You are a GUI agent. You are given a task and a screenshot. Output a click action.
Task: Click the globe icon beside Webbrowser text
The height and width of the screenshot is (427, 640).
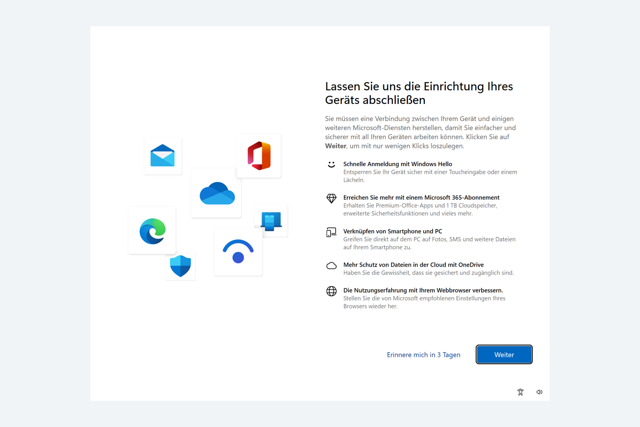pyautogui.click(x=331, y=291)
